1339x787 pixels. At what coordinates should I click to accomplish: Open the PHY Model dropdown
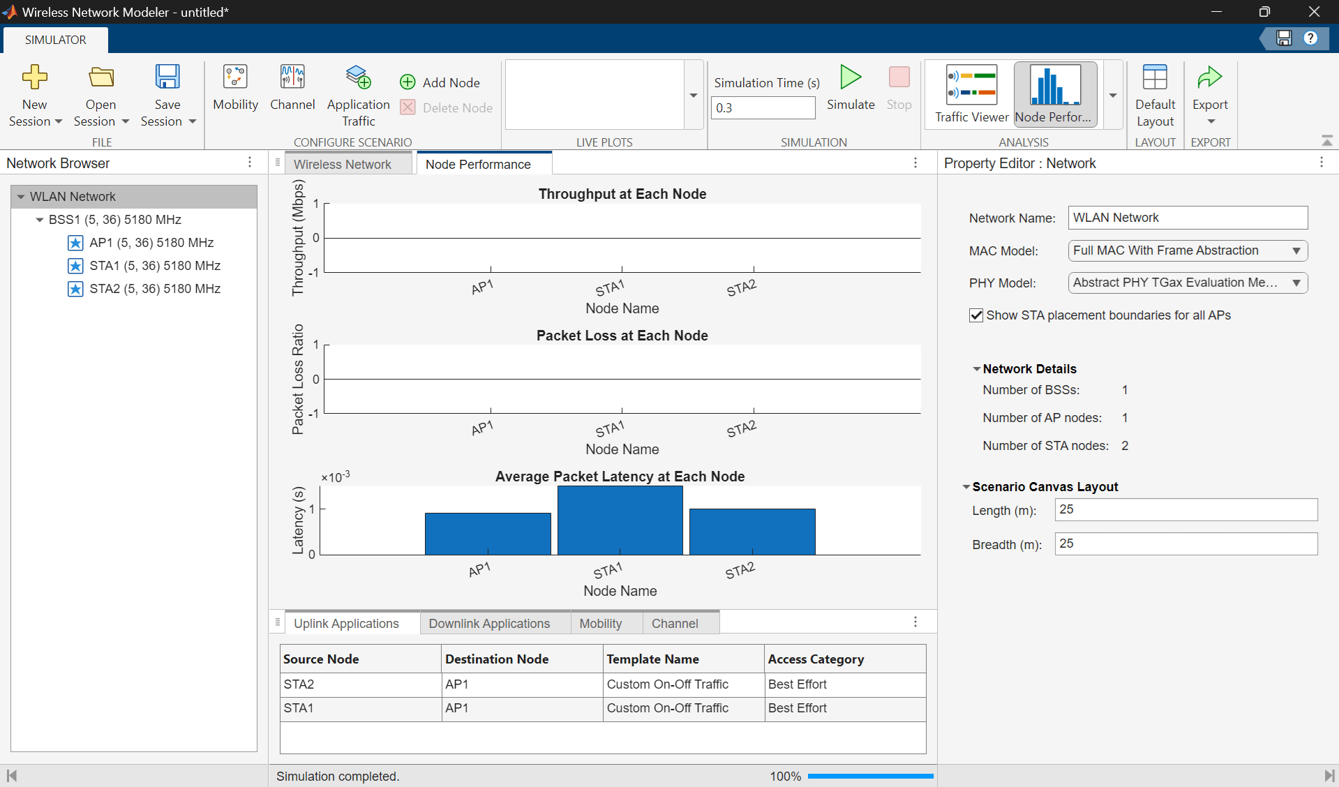click(x=1187, y=283)
